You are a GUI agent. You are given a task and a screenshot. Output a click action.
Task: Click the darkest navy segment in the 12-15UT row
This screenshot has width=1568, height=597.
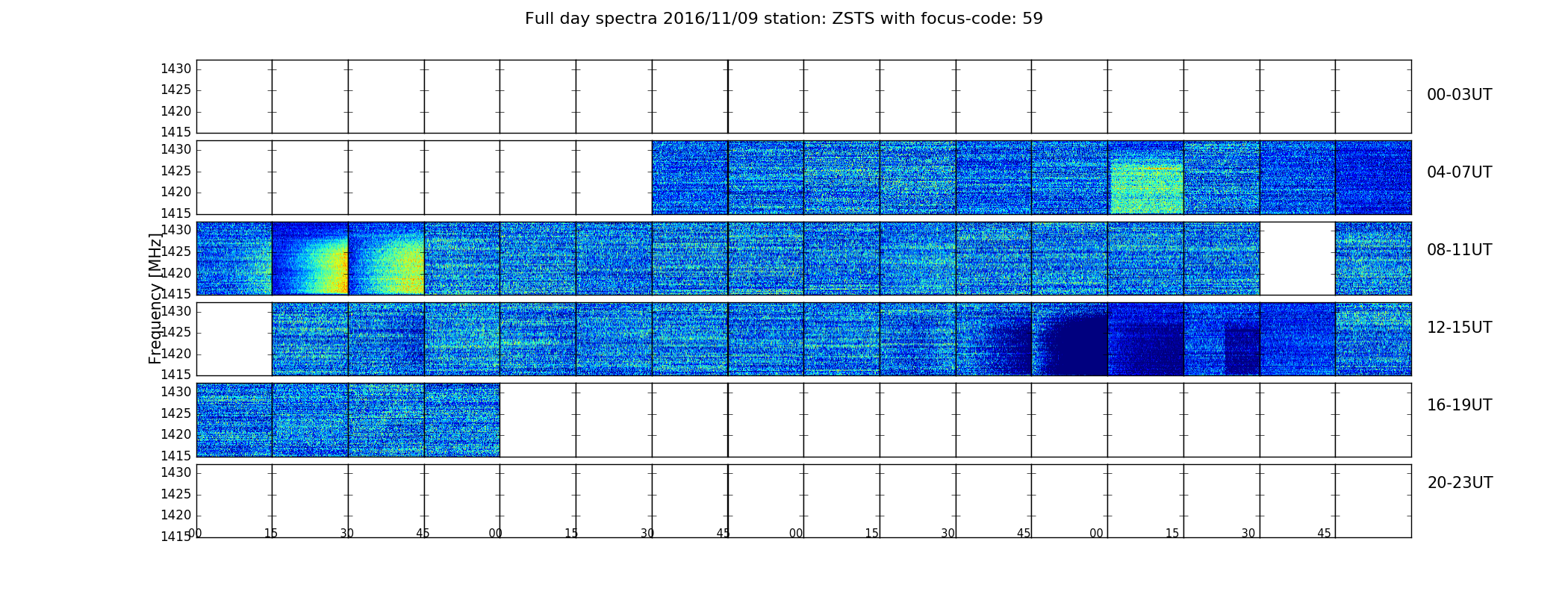[x=1069, y=339]
